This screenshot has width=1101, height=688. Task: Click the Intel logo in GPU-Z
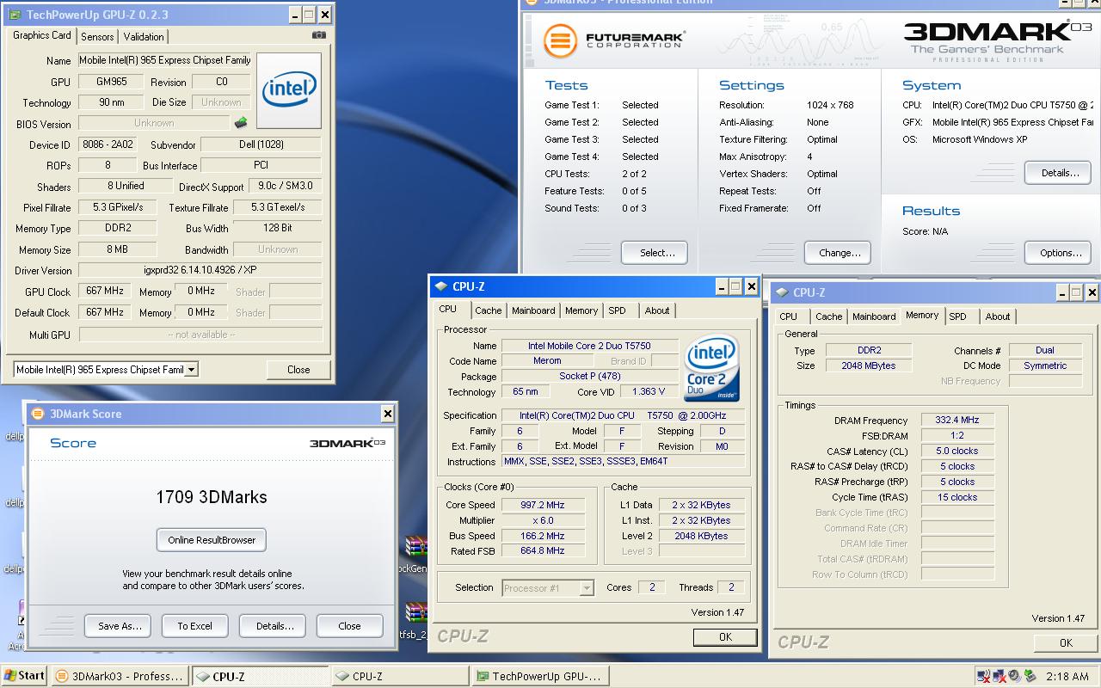pos(289,91)
